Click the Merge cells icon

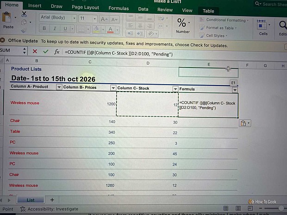161,26
